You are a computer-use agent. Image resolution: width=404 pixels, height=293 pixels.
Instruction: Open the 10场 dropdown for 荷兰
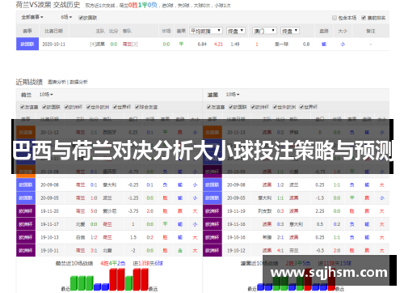46,95
